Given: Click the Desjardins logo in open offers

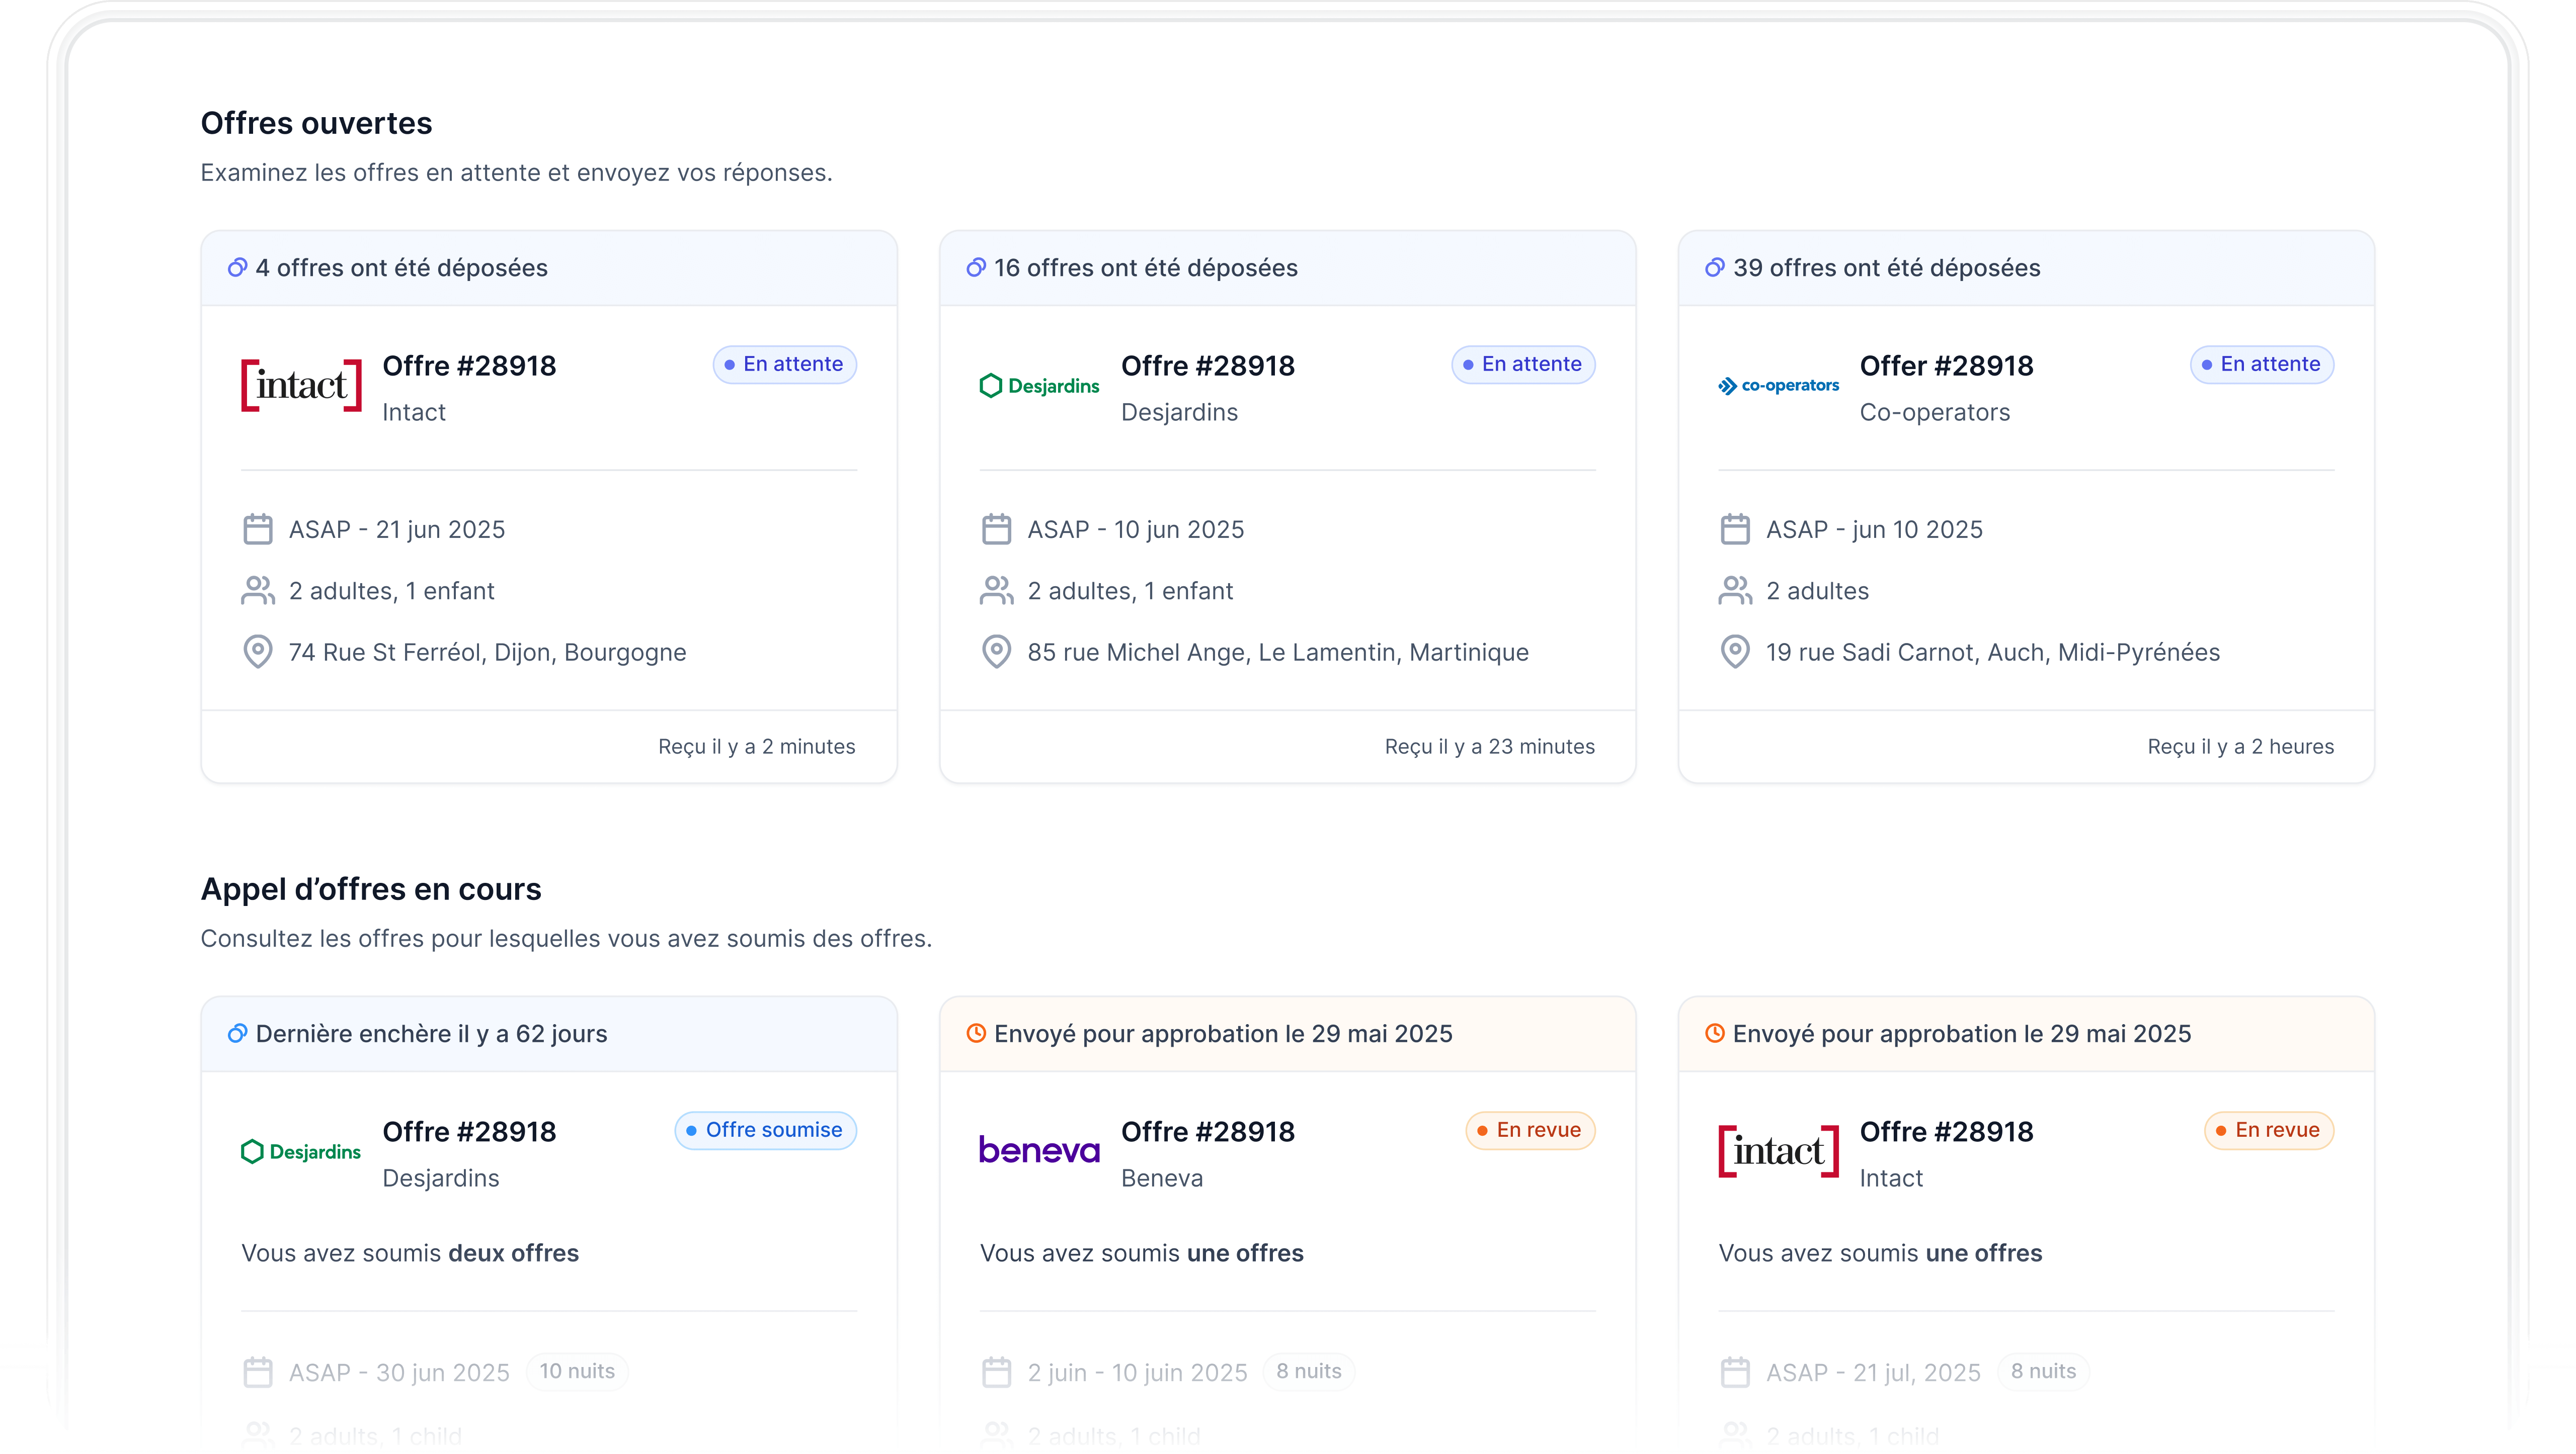Looking at the screenshot, I should [1039, 386].
